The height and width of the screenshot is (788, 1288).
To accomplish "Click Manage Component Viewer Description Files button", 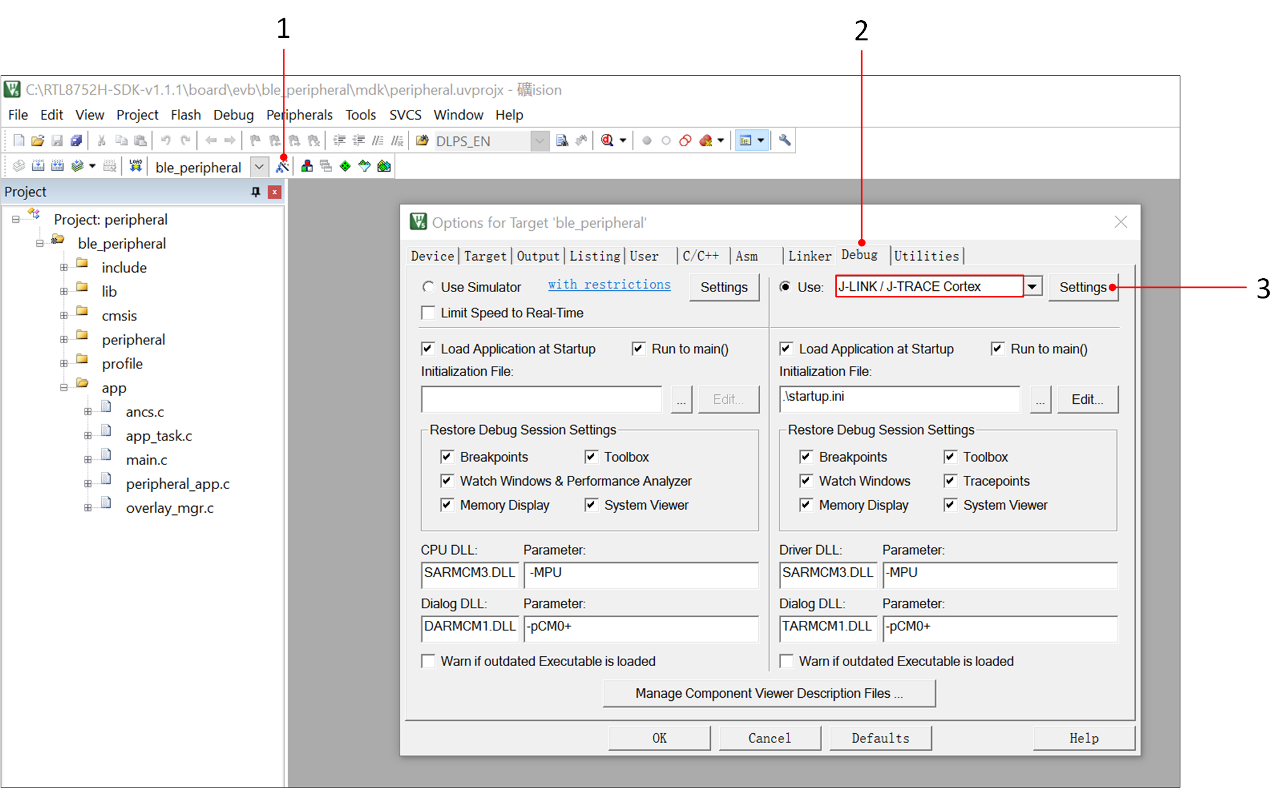I will [769, 693].
